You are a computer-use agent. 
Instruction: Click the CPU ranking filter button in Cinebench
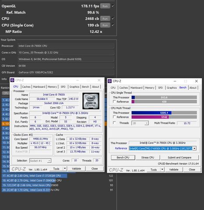6,93
